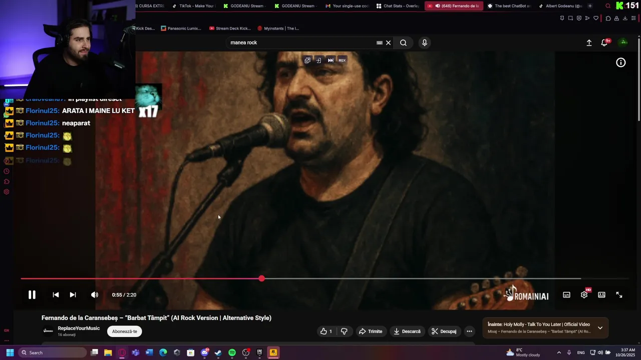
Task: Open YouTube upload/create icon
Action: pyautogui.click(x=589, y=42)
